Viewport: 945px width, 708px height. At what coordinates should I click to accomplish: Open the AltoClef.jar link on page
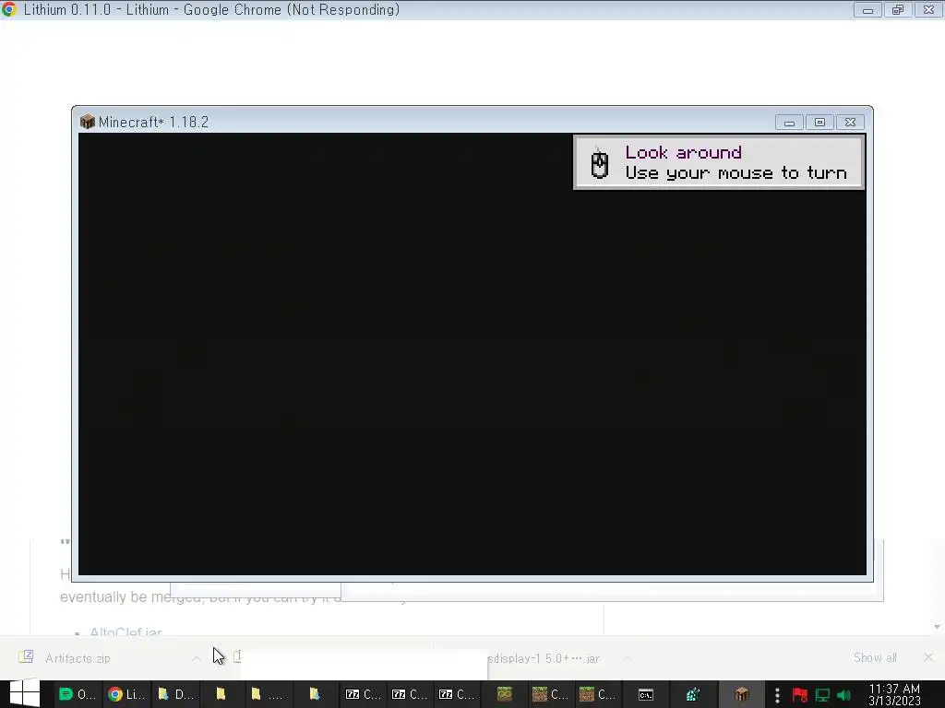pyautogui.click(x=126, y=631)
